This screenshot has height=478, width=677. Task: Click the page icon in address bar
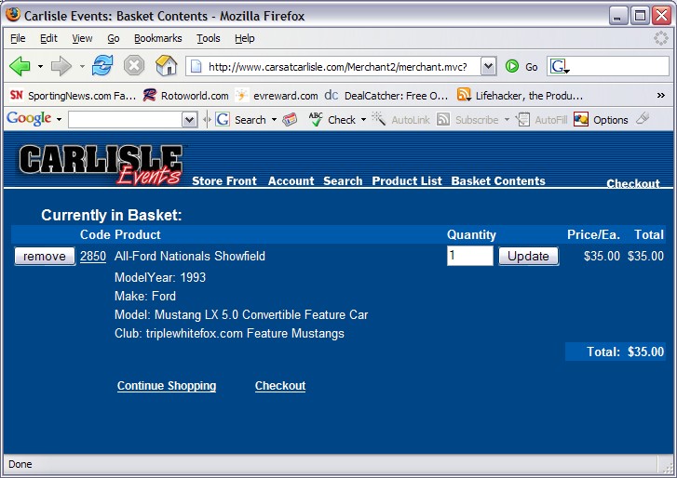[196, 66]
